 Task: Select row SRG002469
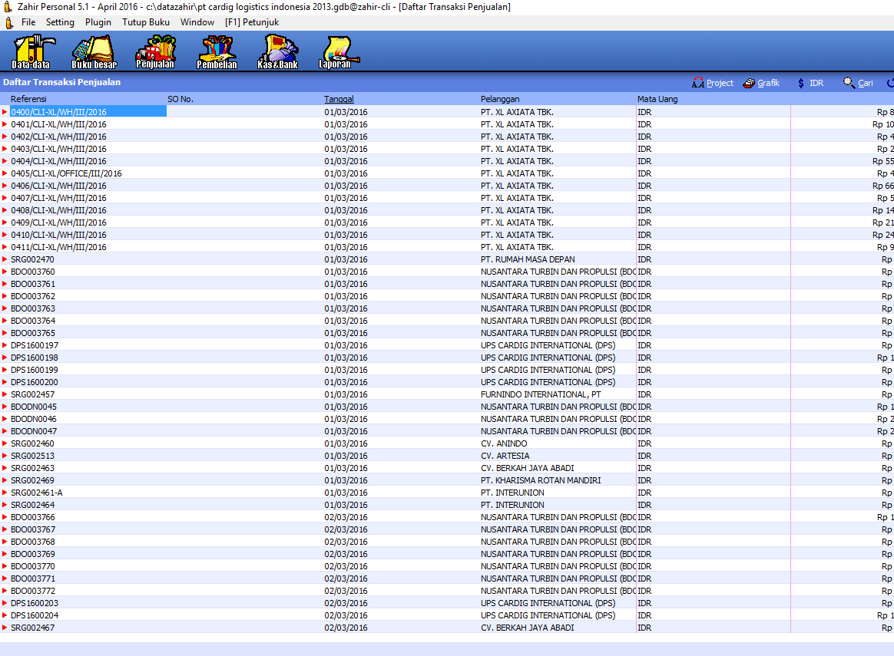tap(447, 480)
